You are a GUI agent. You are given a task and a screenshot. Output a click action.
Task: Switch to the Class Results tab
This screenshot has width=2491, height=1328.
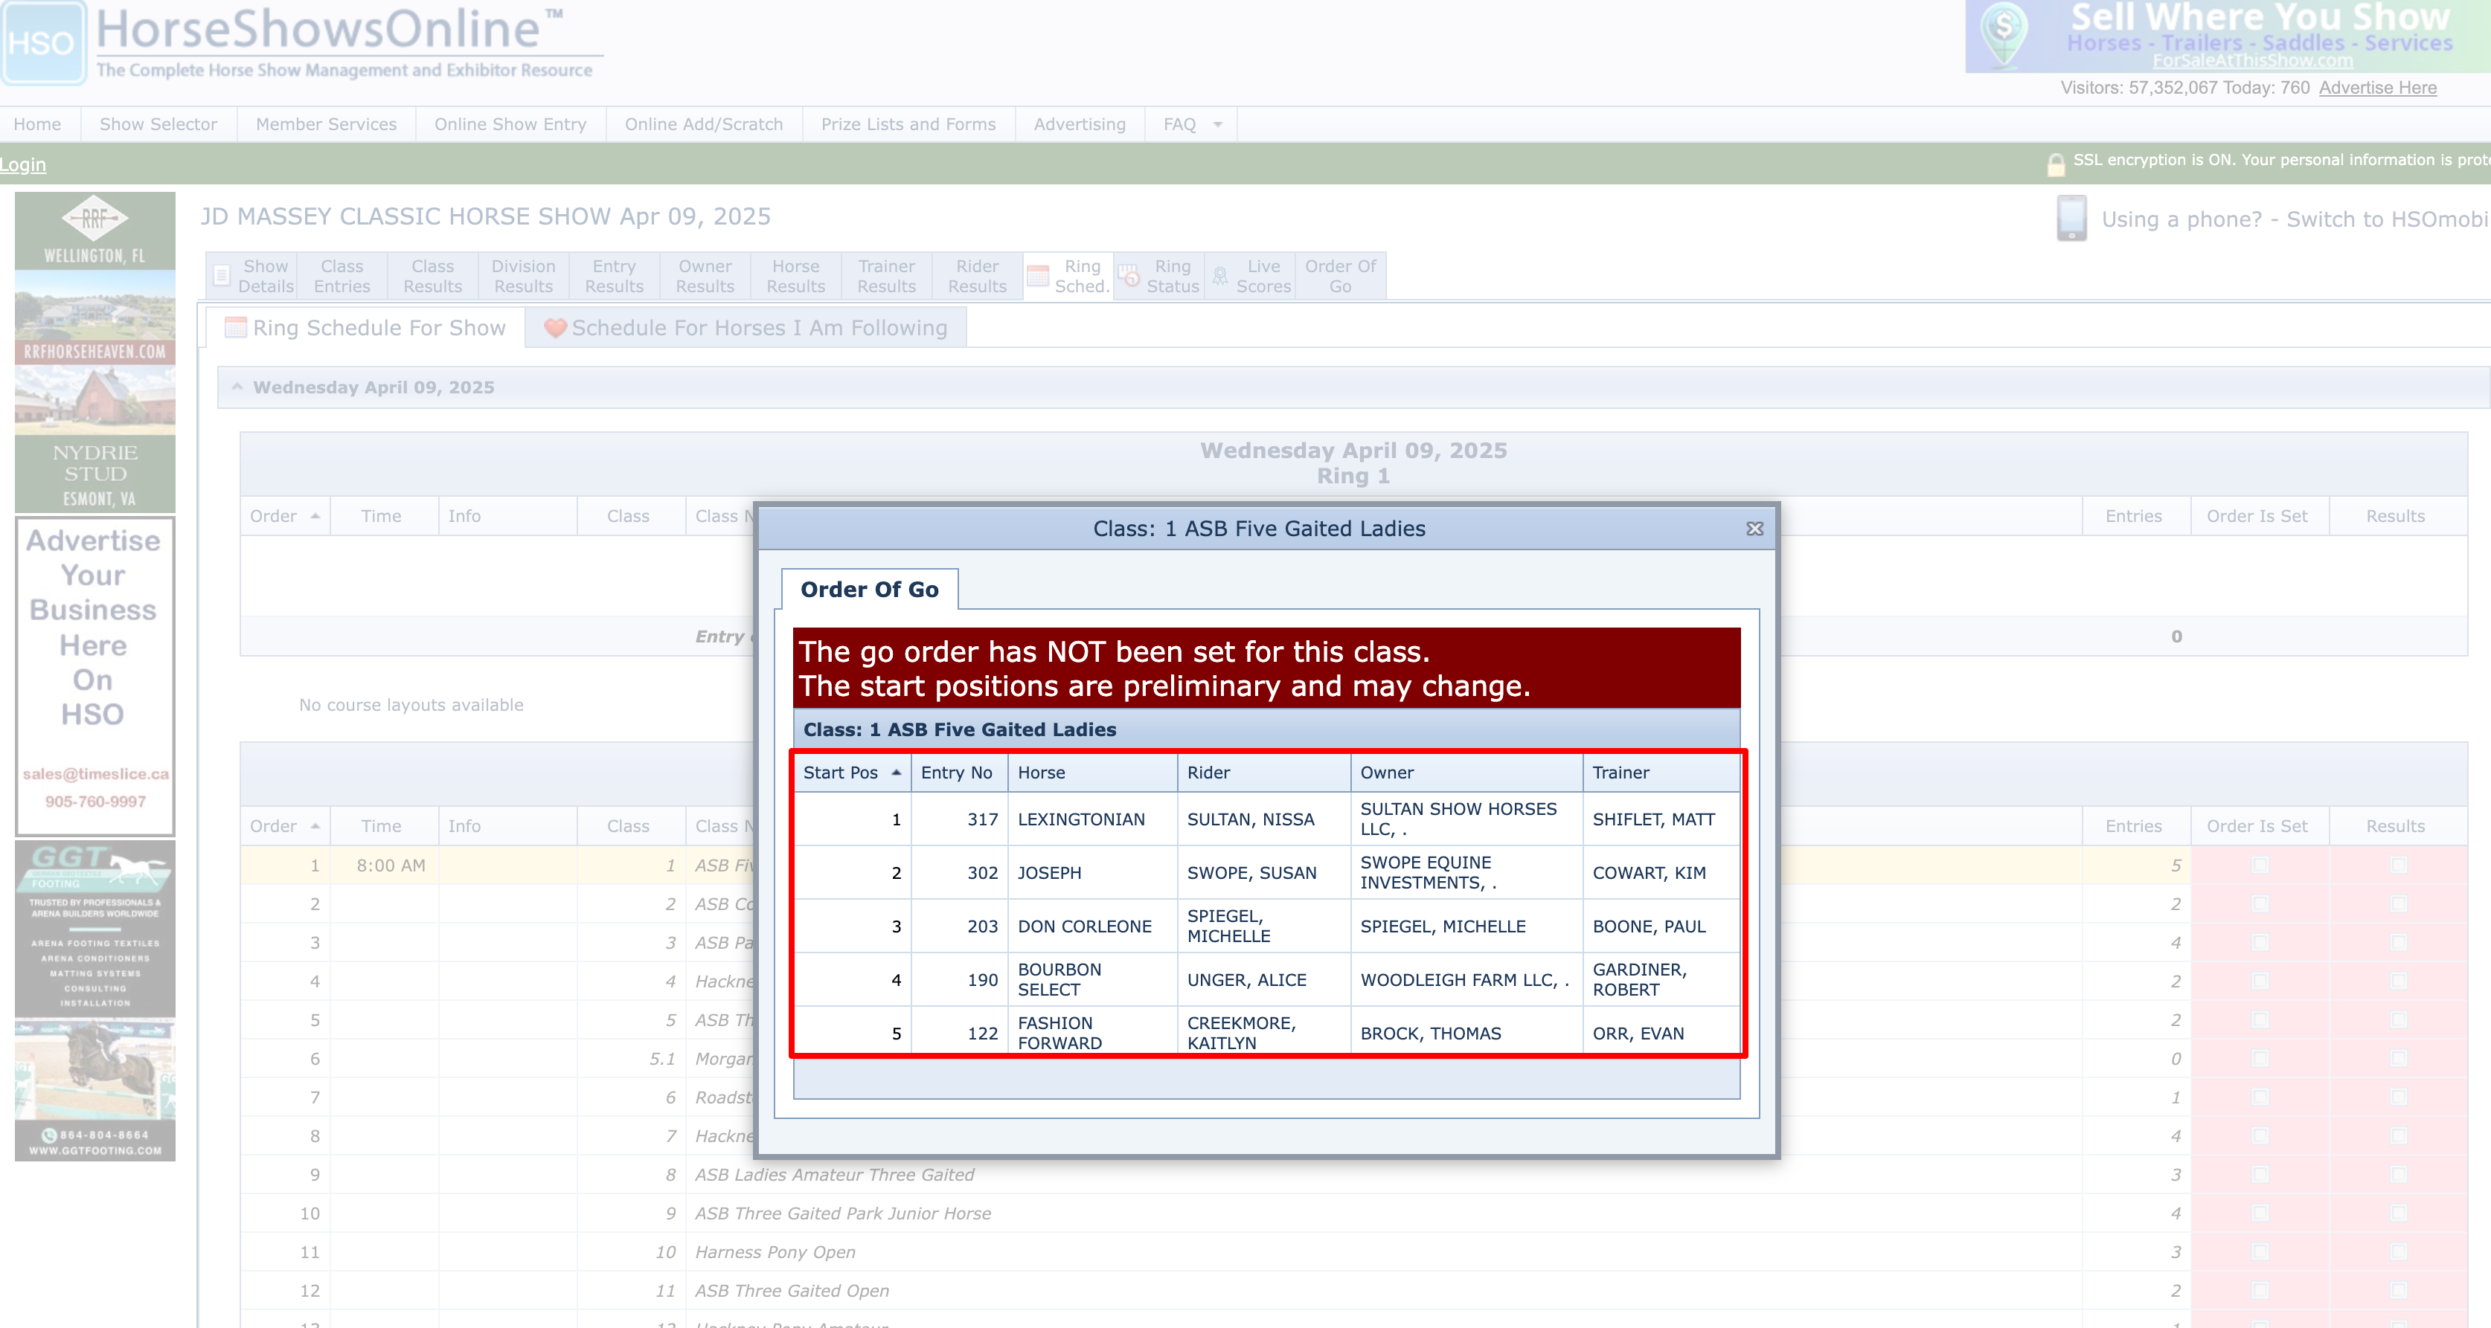click(x=432, y=277)
